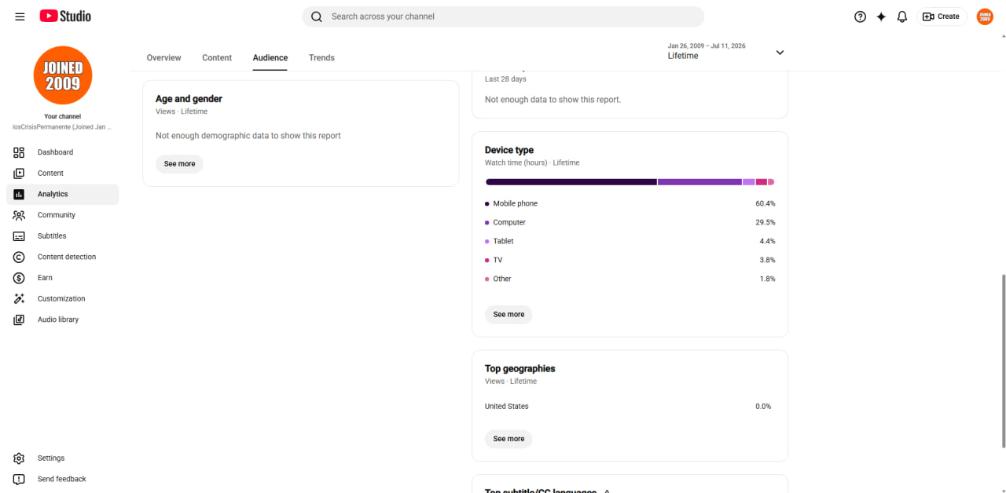Image resolution: width=1006 pixels, height=493 pixels.
Task: Click the Audio library icon
Action: coord(19,320)
